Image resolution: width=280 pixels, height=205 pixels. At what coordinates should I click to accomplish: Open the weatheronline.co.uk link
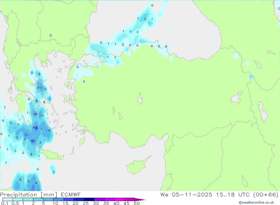256,202
